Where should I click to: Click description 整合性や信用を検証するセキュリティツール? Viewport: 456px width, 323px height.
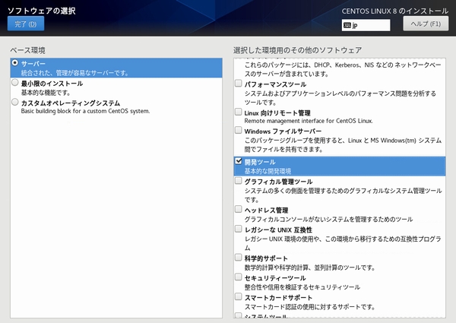pyautogui.click(x=302, y=287)
